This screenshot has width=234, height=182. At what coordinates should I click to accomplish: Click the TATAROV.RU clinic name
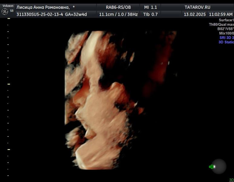[197, 7]
